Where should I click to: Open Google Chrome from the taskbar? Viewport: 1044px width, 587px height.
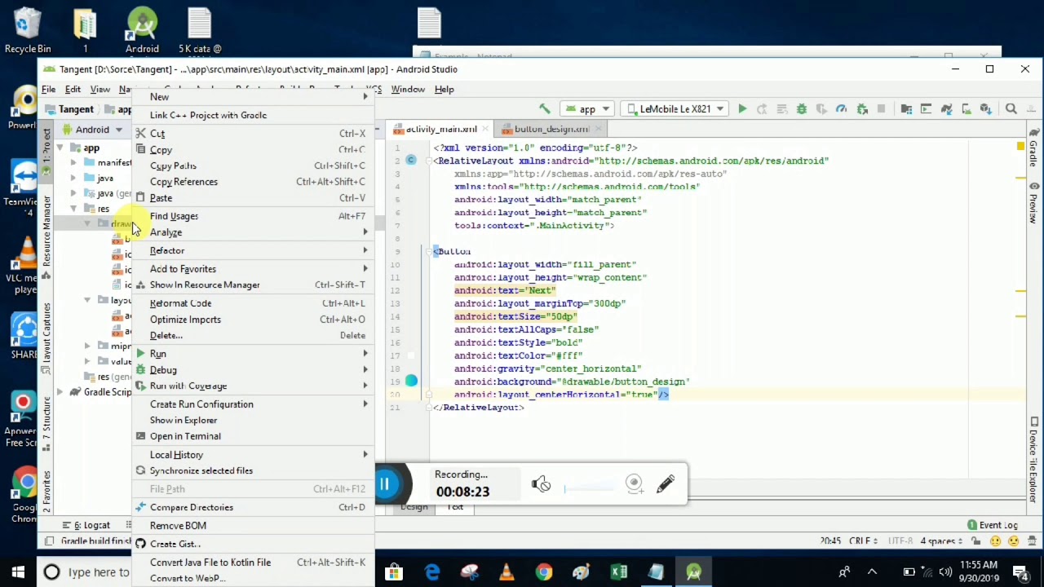(x=543, y=572)
